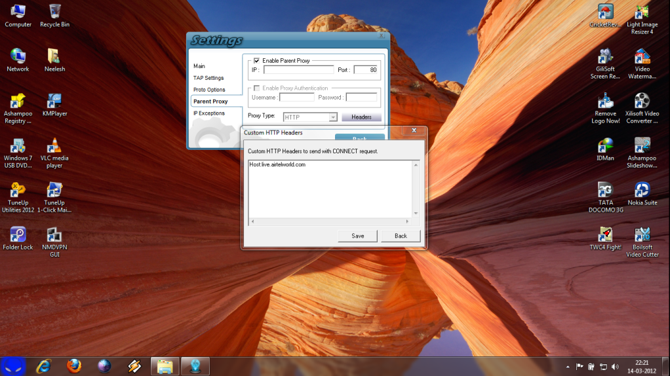Select Ashampoo Slideshow shortcut
This screenshot has width=670, height=376.
click(x=642, y=153)
